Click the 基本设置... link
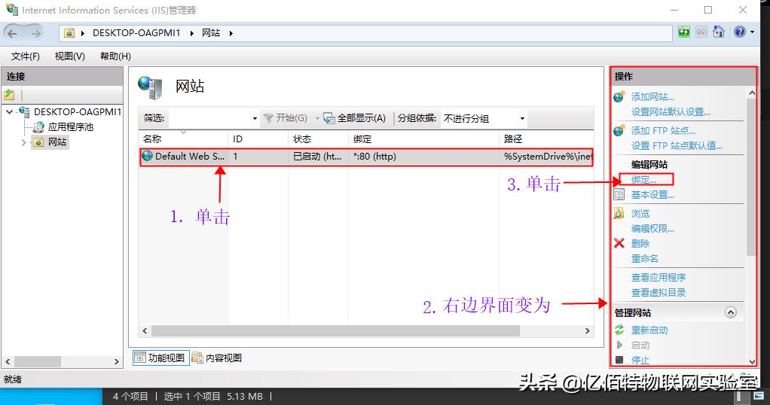The image size is (770, 405). [652, 195]
